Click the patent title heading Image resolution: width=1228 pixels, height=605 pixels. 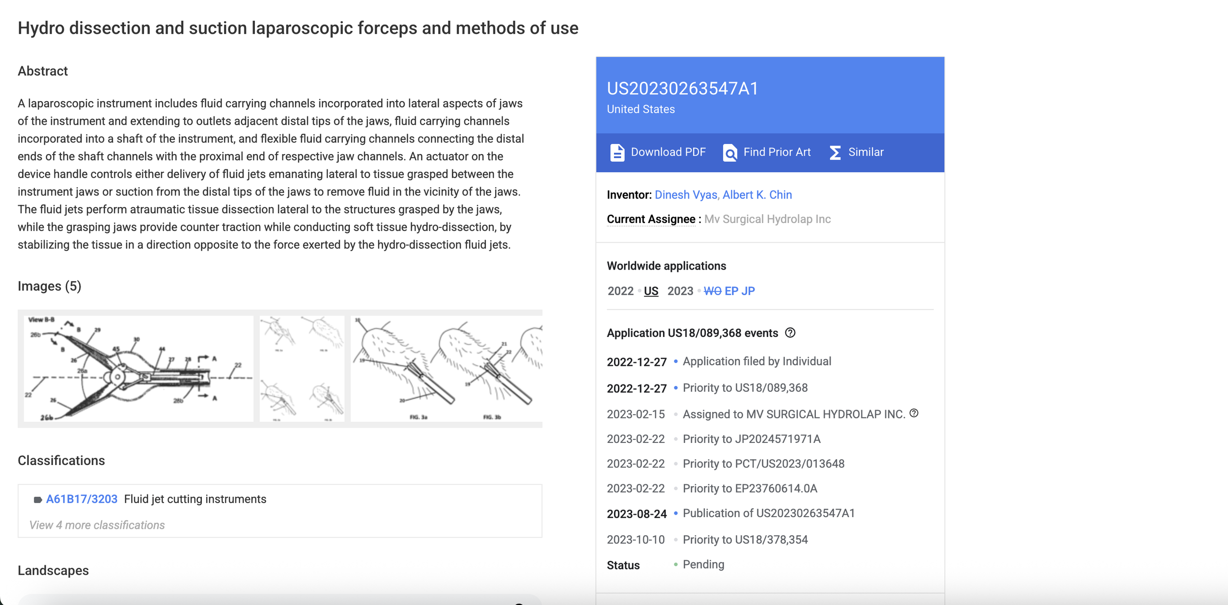298,28
